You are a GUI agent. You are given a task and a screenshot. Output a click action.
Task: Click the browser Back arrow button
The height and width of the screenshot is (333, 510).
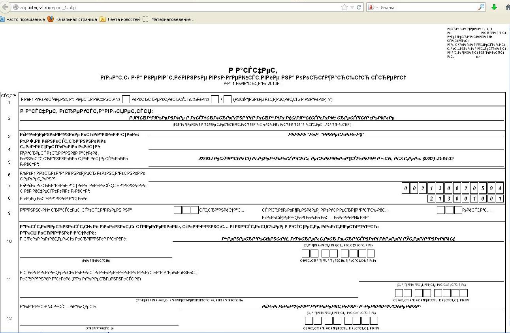5,7
